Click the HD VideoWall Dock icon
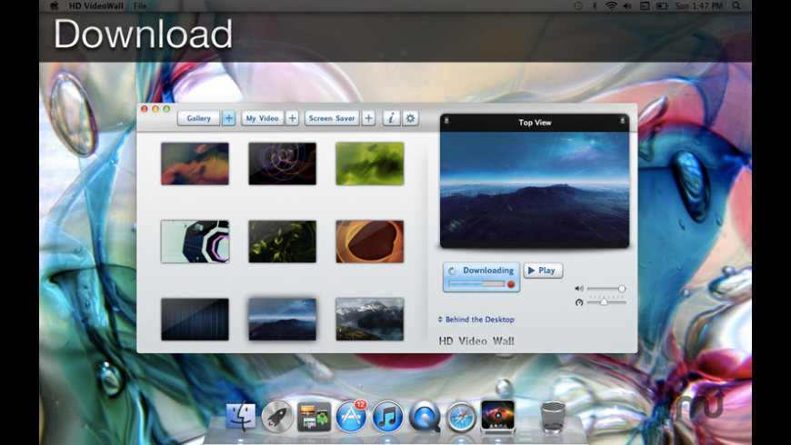 (x=498, y=416)
